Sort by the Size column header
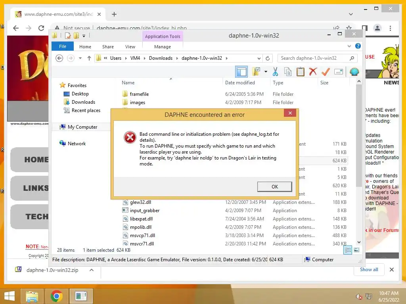Image resolution: width=406 pixels, height=304 pixels. [324, 83]
